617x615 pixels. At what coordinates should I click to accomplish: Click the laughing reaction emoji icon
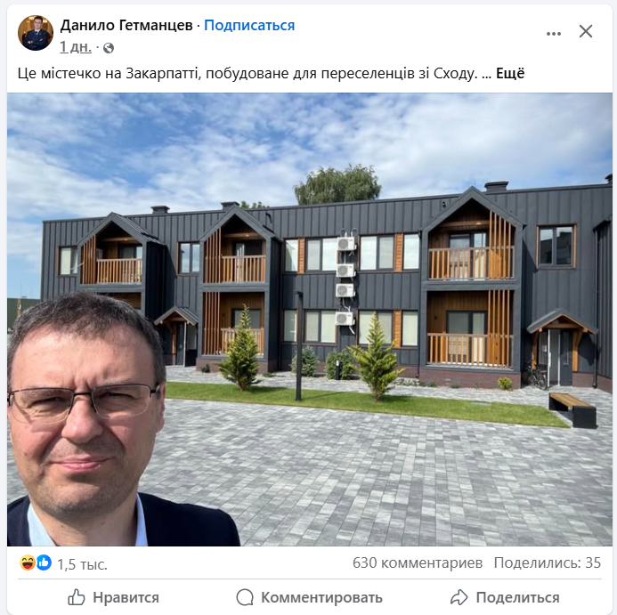click(27, 562)
